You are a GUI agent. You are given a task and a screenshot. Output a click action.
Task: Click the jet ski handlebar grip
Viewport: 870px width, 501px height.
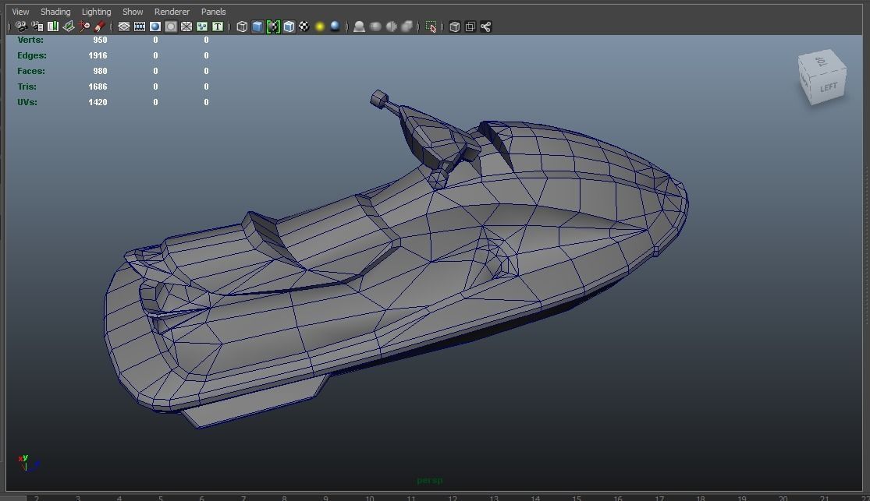click(379, 99)
